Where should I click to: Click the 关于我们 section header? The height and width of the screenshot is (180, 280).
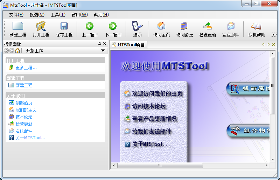[x=55, y=95]
